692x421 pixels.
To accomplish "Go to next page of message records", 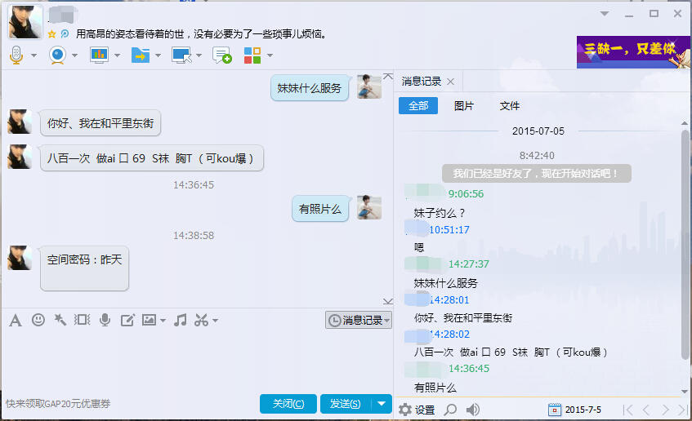I will [x=665, y=410].
